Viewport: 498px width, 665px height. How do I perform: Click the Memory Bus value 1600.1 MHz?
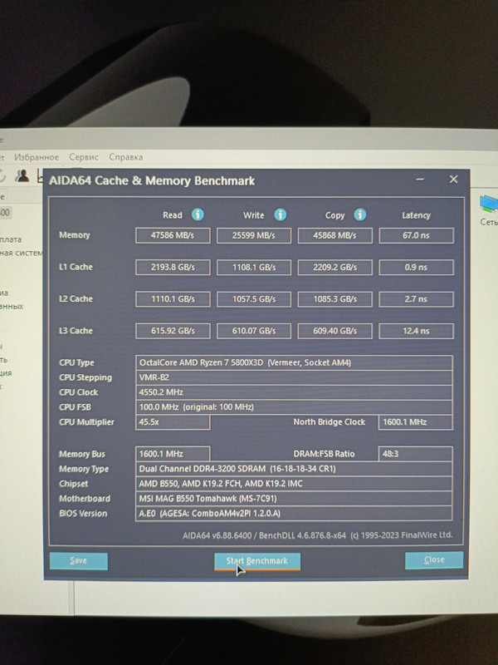pyautogui.click(x=173, y=454)
